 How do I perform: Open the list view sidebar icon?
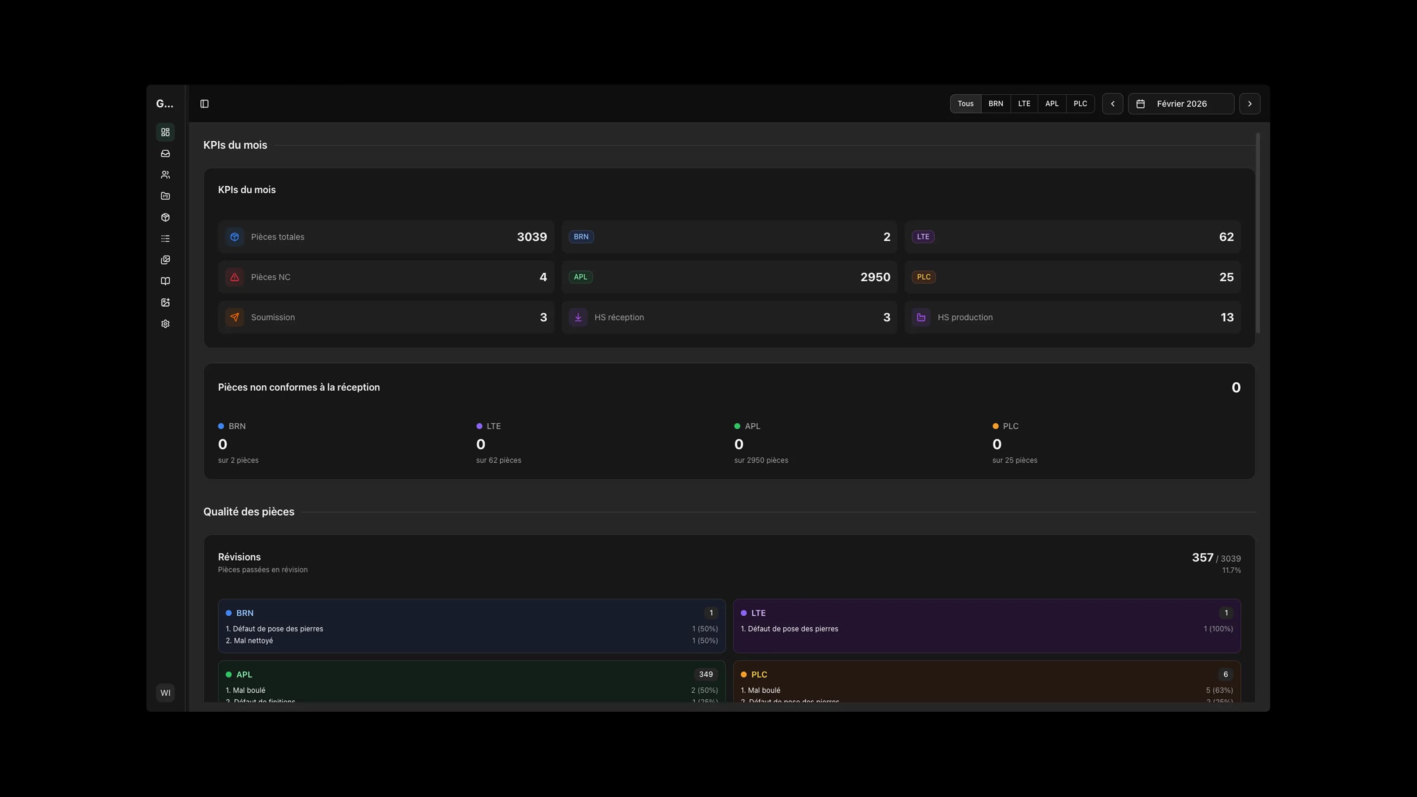click(x=165, y=239)
